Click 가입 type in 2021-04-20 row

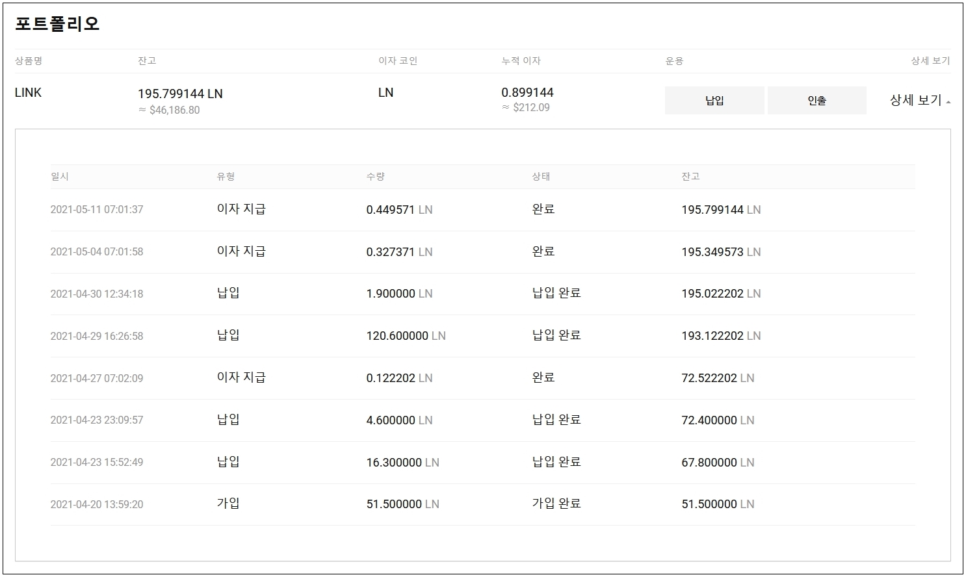pos(228,504)
